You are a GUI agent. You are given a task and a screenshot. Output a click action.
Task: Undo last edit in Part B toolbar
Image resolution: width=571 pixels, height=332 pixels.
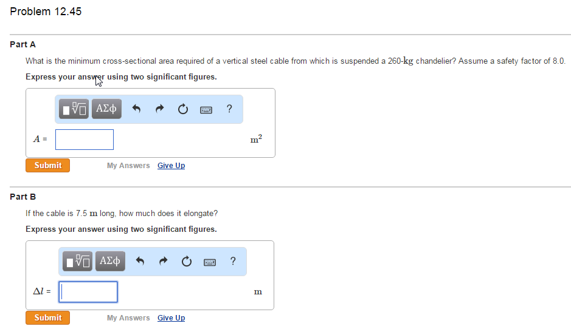(140, 261)
